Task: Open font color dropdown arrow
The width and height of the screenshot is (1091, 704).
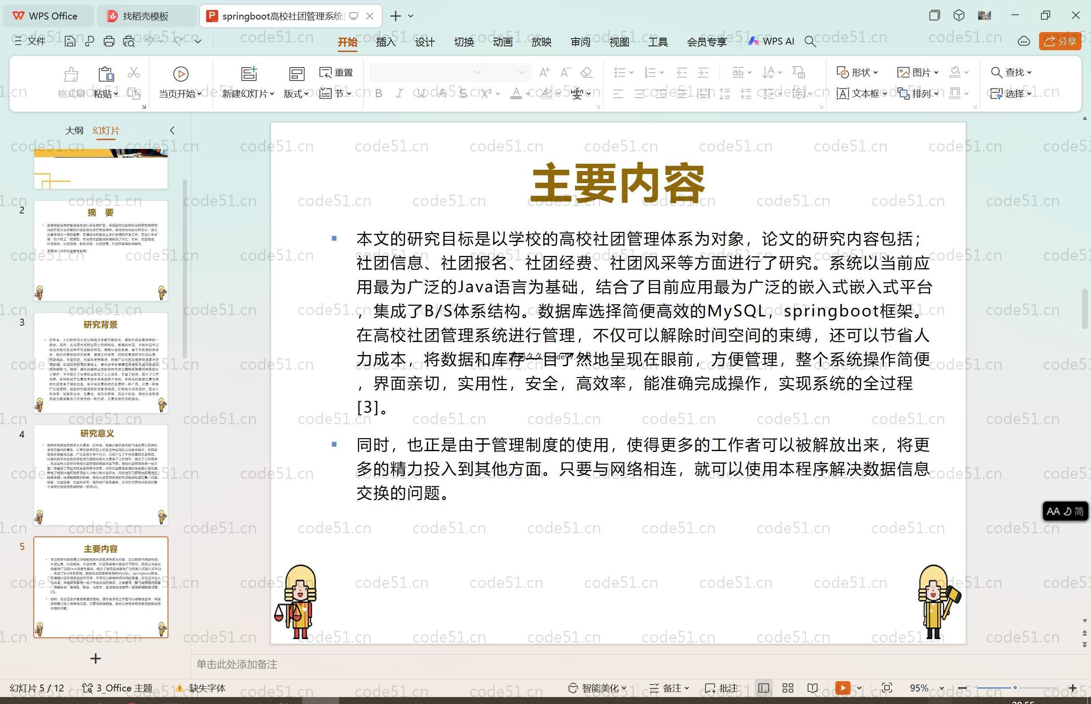Action: tap(528, 94)
